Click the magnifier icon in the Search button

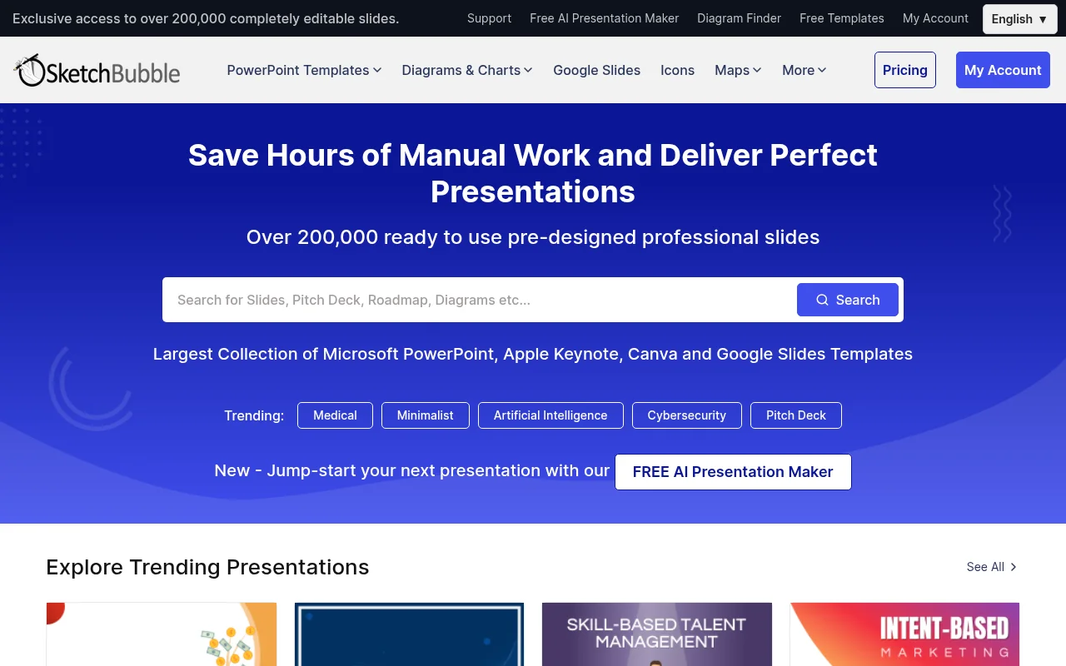pyautogui.click(x=822, y=300)
